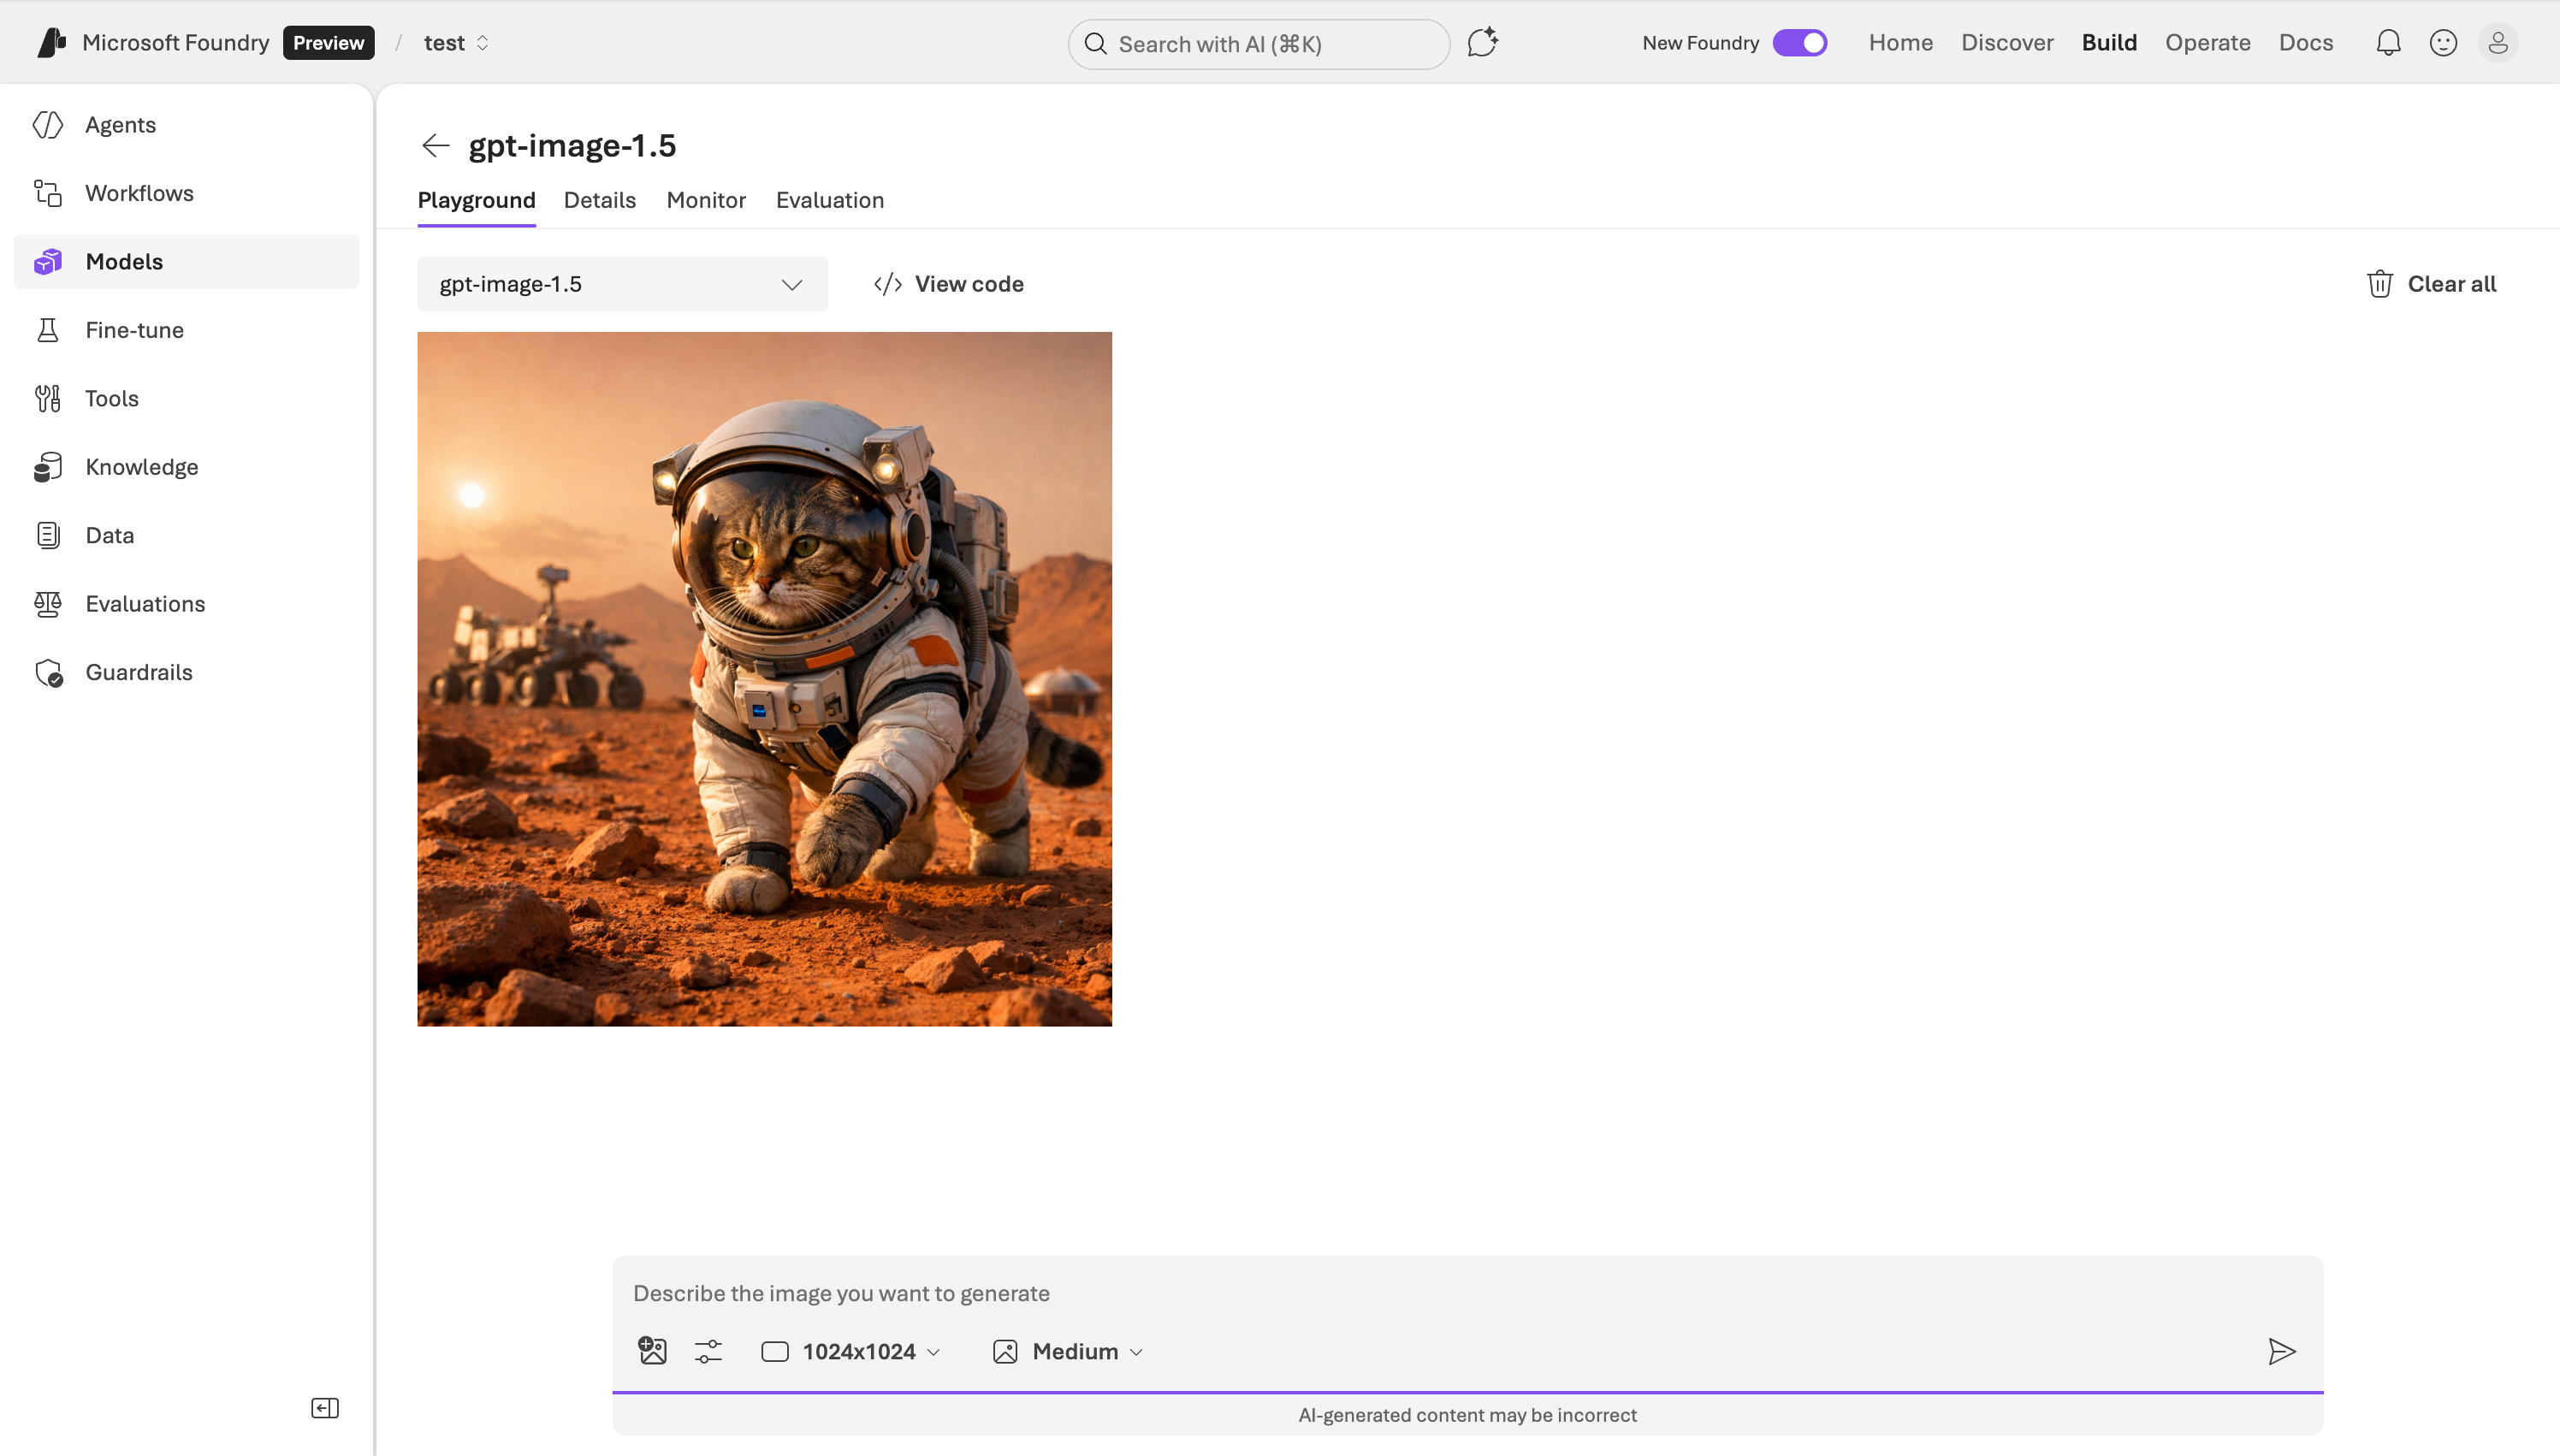Switch to the Details tab
The image size is (2560, 1456).
(599, 200)
